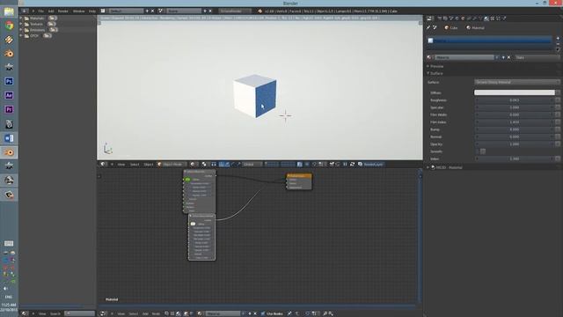
Task: Adjust the Bump value slider
Action: pos(514,129)
